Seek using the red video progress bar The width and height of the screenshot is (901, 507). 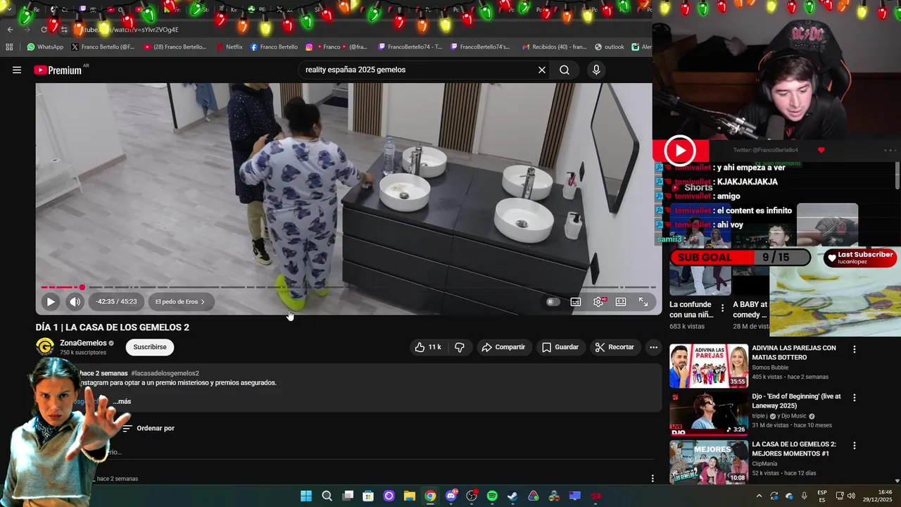click(x=348, y=287)
